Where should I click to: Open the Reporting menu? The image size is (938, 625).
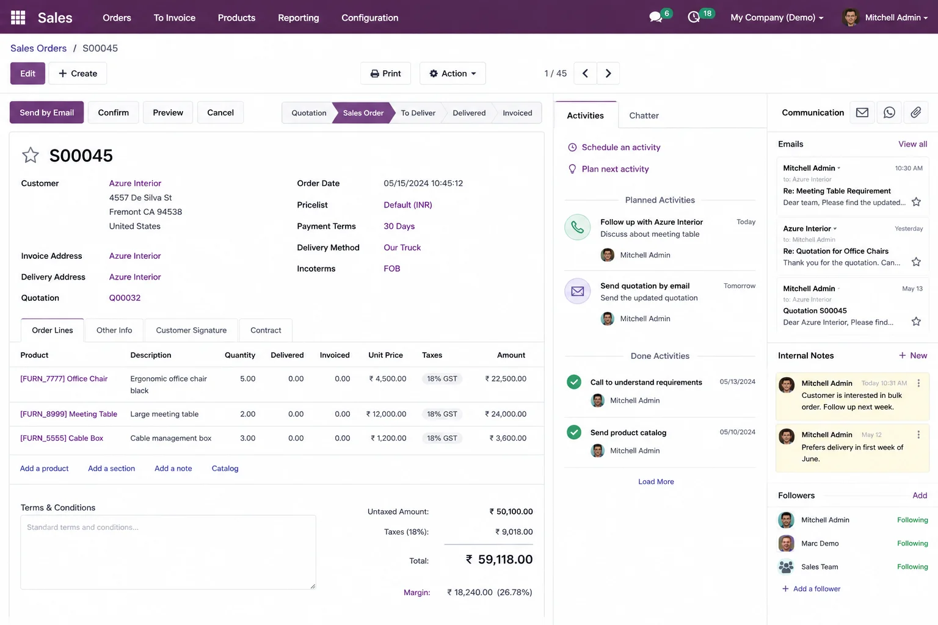tap(298, 17)
